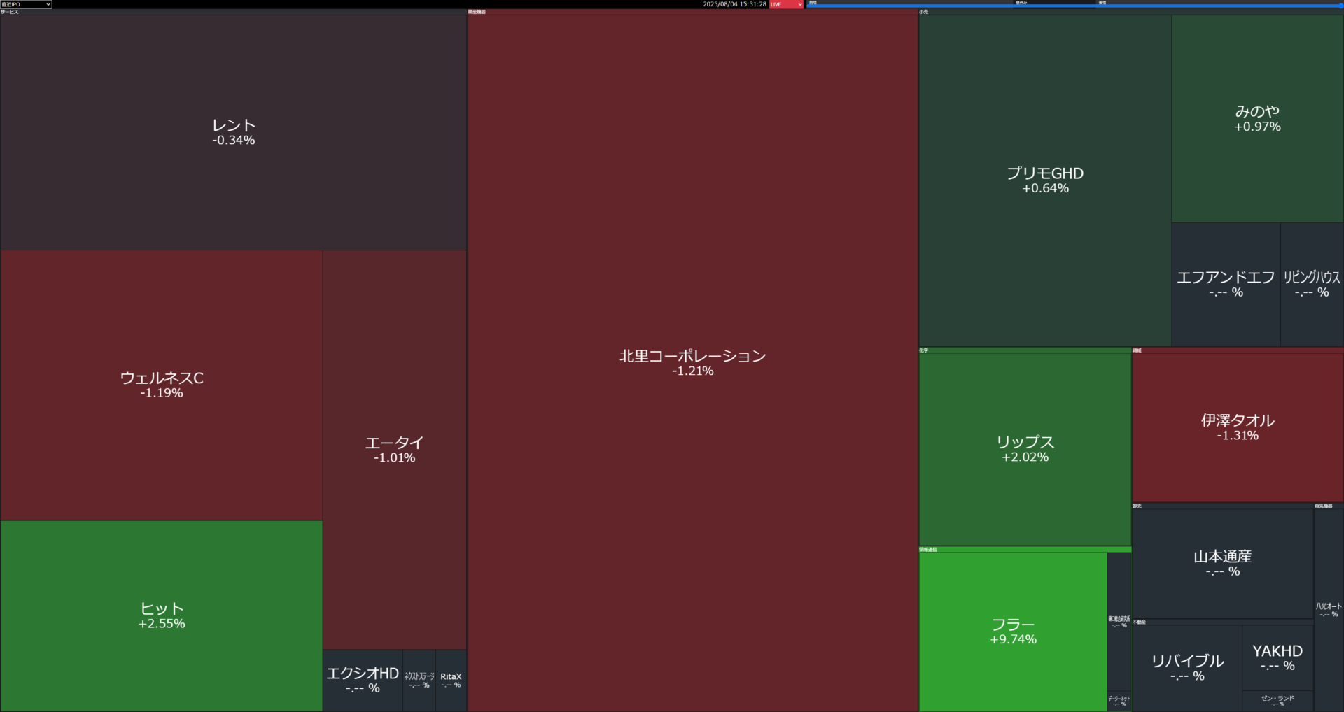Click the 山本通産 tile
The width and height of the screenshot is (1344, 712).
[1222, 564]
